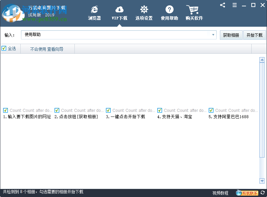Select the text 5.支持阿里巴巴1688

pos(229,117)
